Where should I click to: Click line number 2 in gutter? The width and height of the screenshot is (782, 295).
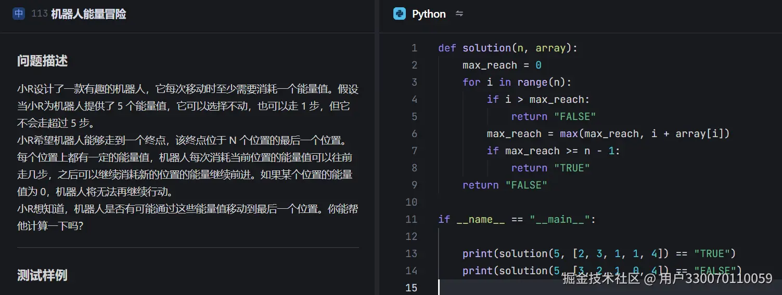(x=414, y=65)
